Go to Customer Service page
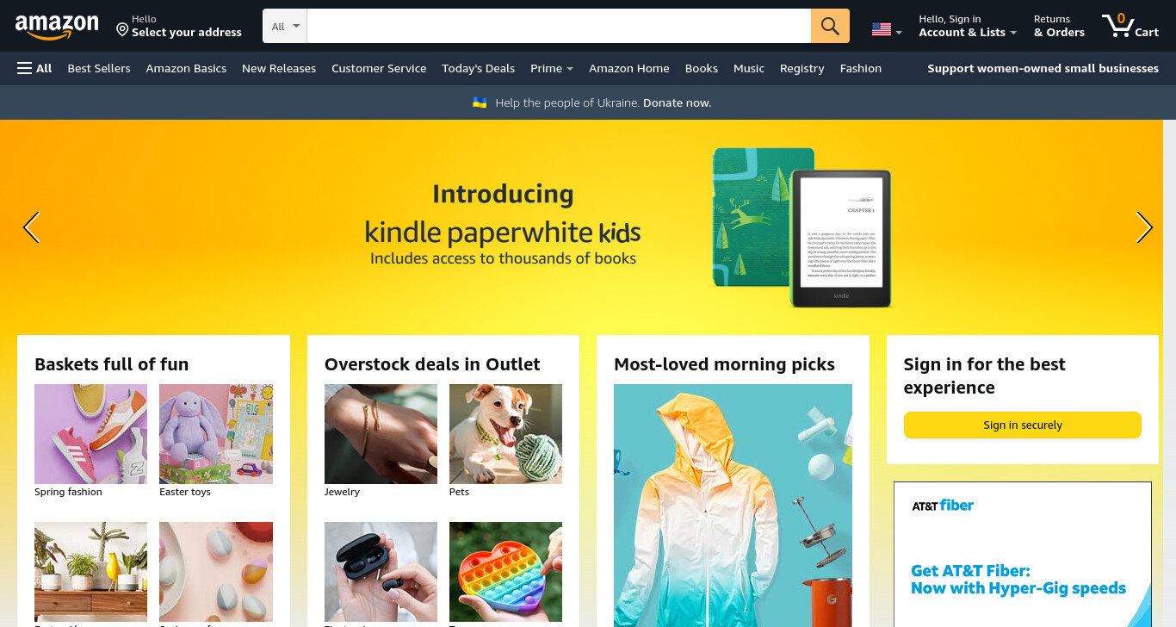Screen dimensions: 1176x627 [x=379, y=68]
